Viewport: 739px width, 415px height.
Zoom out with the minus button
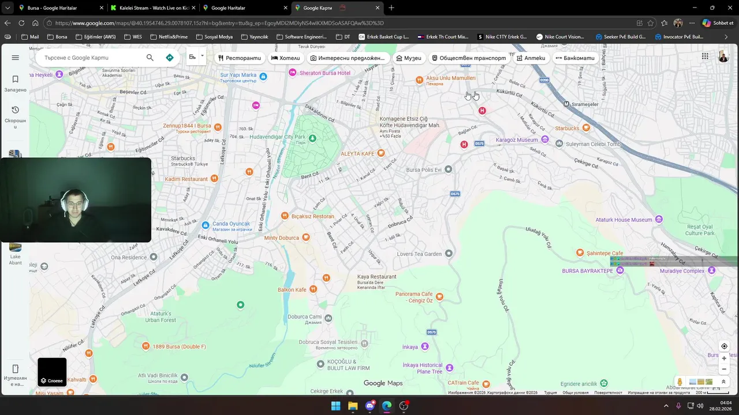point(724,369)
